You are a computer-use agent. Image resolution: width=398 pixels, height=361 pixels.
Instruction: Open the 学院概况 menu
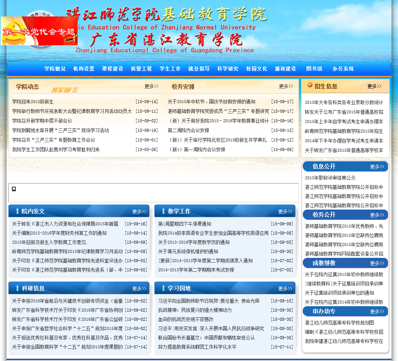coord(55,69)
